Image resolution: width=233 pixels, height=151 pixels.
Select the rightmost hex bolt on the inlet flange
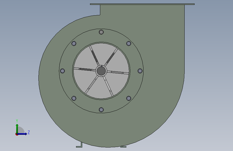tap(140, 71)
